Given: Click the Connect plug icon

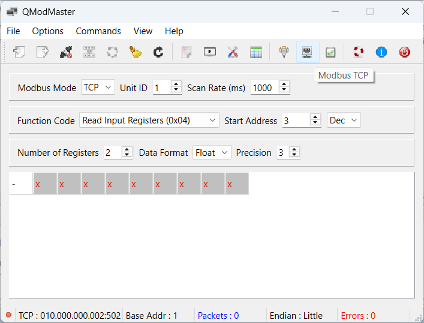Looking at the screenshot, I should 66,52.
